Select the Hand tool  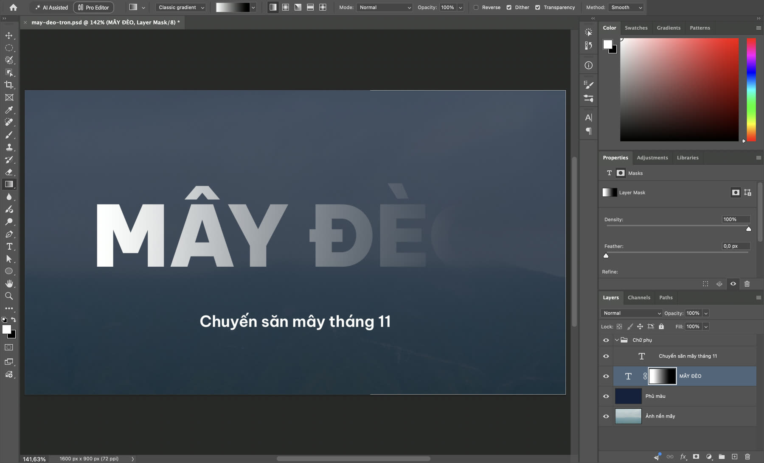(9, 283)
